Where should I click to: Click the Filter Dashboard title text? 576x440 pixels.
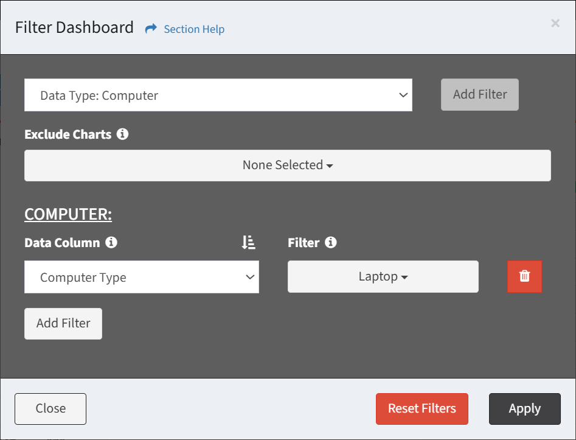74,27
